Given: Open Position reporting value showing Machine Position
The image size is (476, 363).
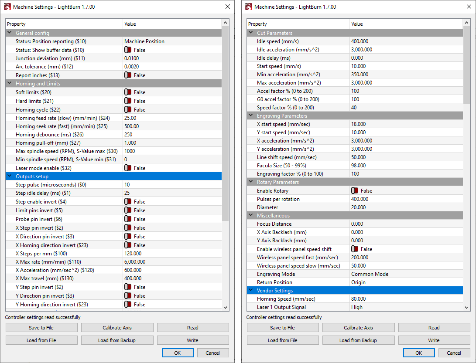Looking at the screenshot, I should click(172, 41).
